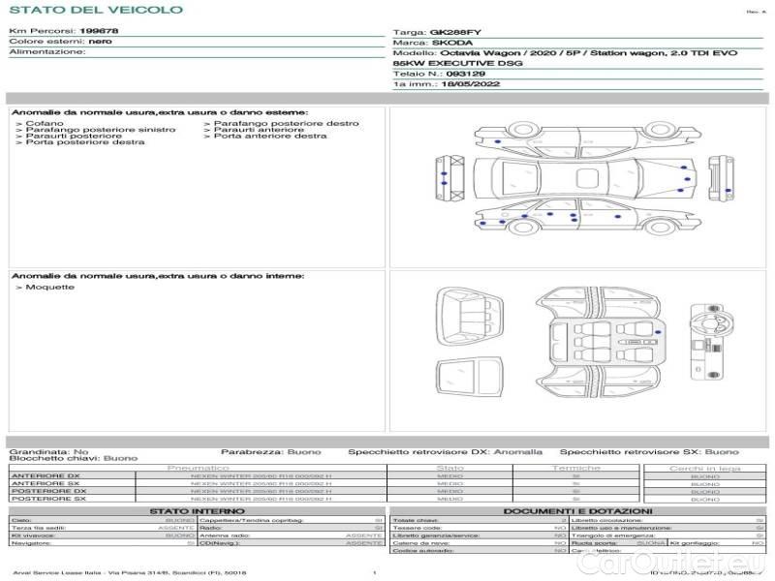Click the Pneumatico column header
Viewport: 775px width, 581px height.
point(198,468)
